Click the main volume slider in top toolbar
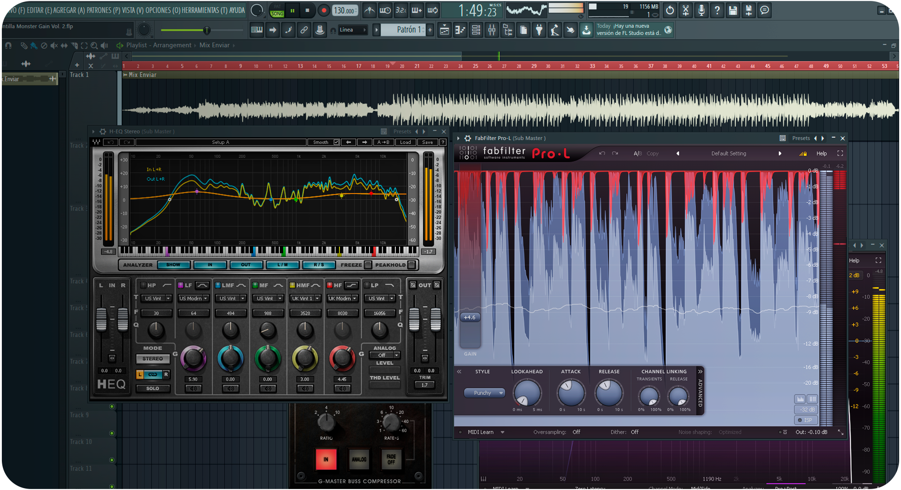The width and height of the screenshot is (901, 490). point(201,30)
